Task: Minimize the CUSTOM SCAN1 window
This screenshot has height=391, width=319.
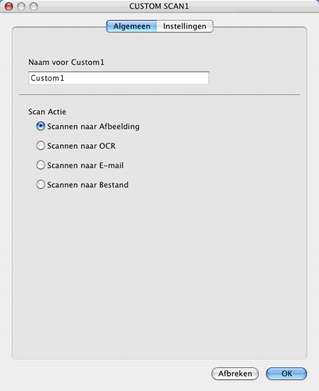Action: [21, 6]
